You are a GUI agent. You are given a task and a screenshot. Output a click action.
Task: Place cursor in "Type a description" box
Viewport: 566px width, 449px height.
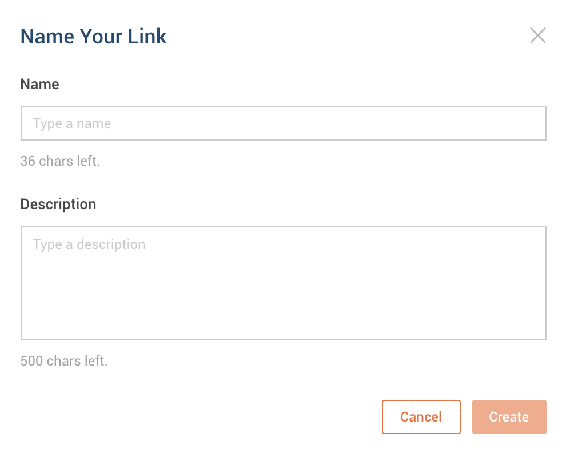point(283,283)
